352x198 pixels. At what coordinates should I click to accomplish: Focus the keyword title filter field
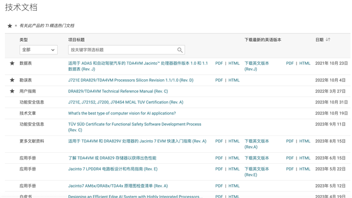pyautogui.click(x=127, y=50)
